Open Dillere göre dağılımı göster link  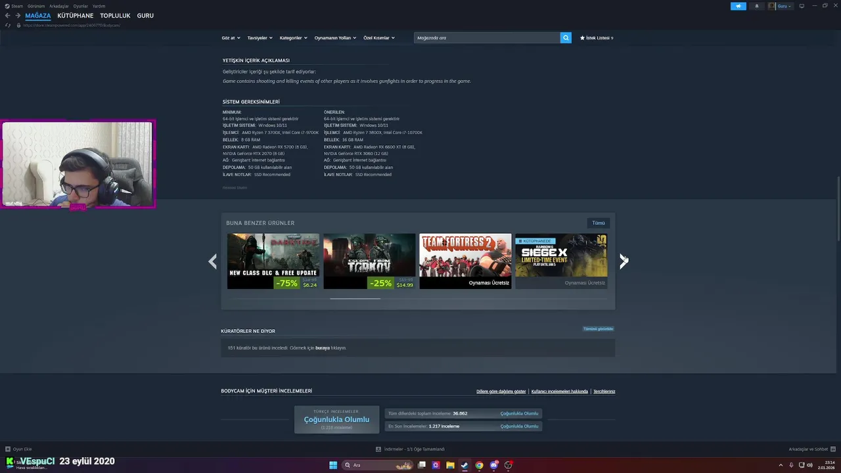pyautogui.click(x=501, y=392)
